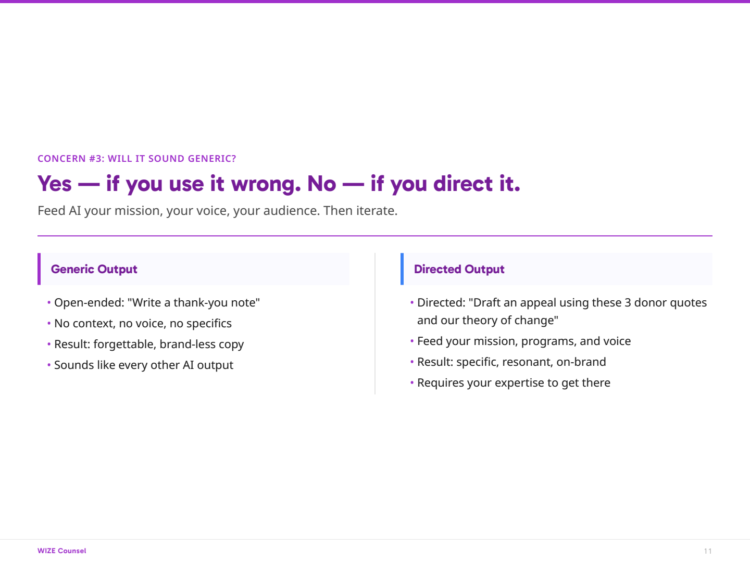Image resolution: width=750 pixels, height=562 pixels.
Task: Click the blue accent bar beside Directed Output
Action: point(402,269)
